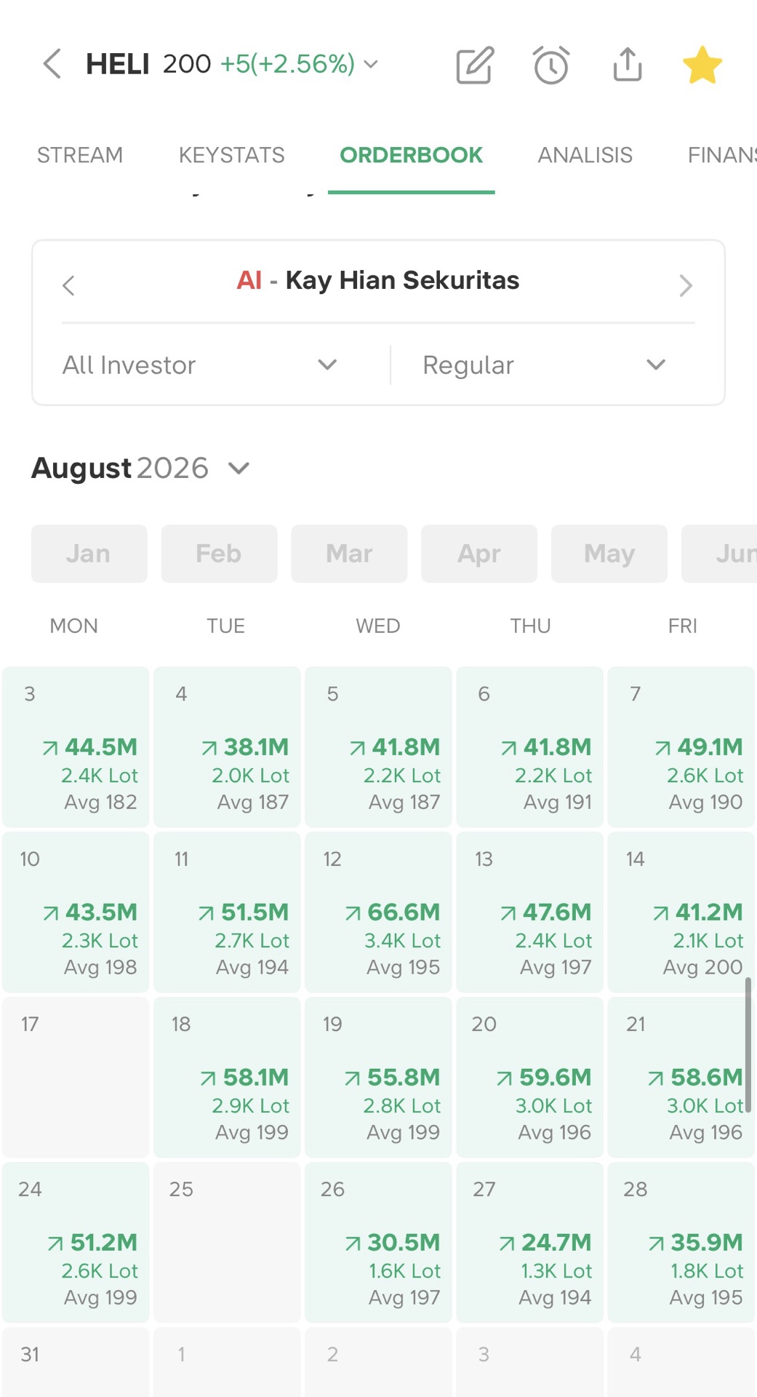Image resolution: width=757 pixels, height=1397 pixels.
Task: Tap the empty August 25 cell
Action: click(x=227, y=1242)
